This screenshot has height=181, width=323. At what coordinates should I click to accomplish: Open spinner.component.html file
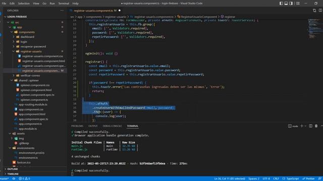(x=35, y=90)
